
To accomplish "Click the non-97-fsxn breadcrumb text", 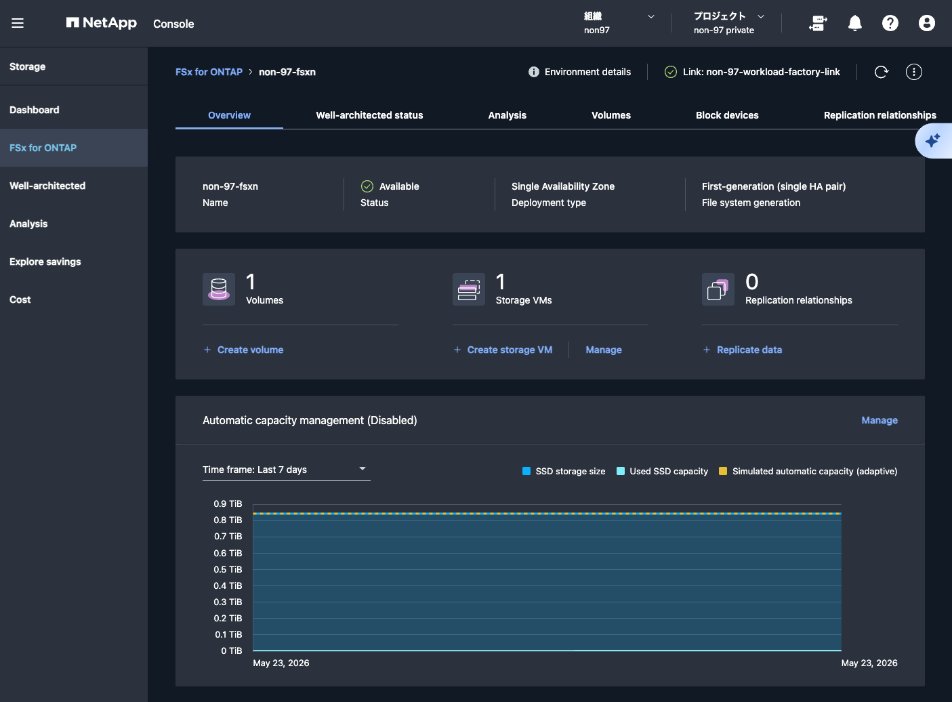I will [x=287, y=72].
